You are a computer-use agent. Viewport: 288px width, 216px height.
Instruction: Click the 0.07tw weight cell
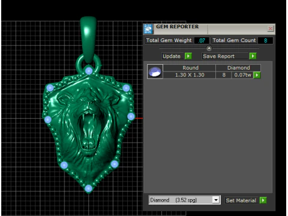coord(242,75)
